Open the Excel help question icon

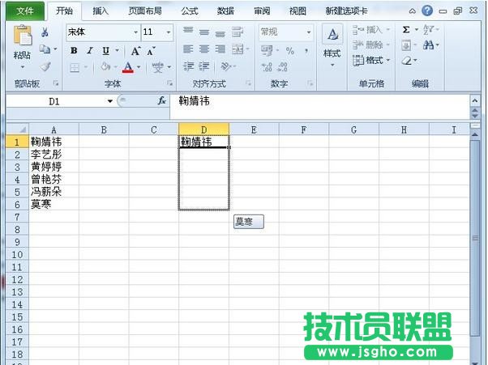pyautogui.click(x=427, y=11)
